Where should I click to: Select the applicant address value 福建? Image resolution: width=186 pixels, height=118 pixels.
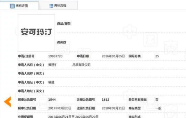coord(51,82)
